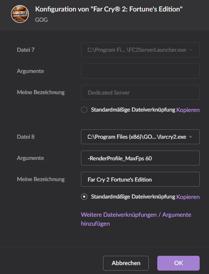Click the chevron arrow next to farcry2.exe
The width and height of the screenshot is (209, 274).
click(191, 137)
